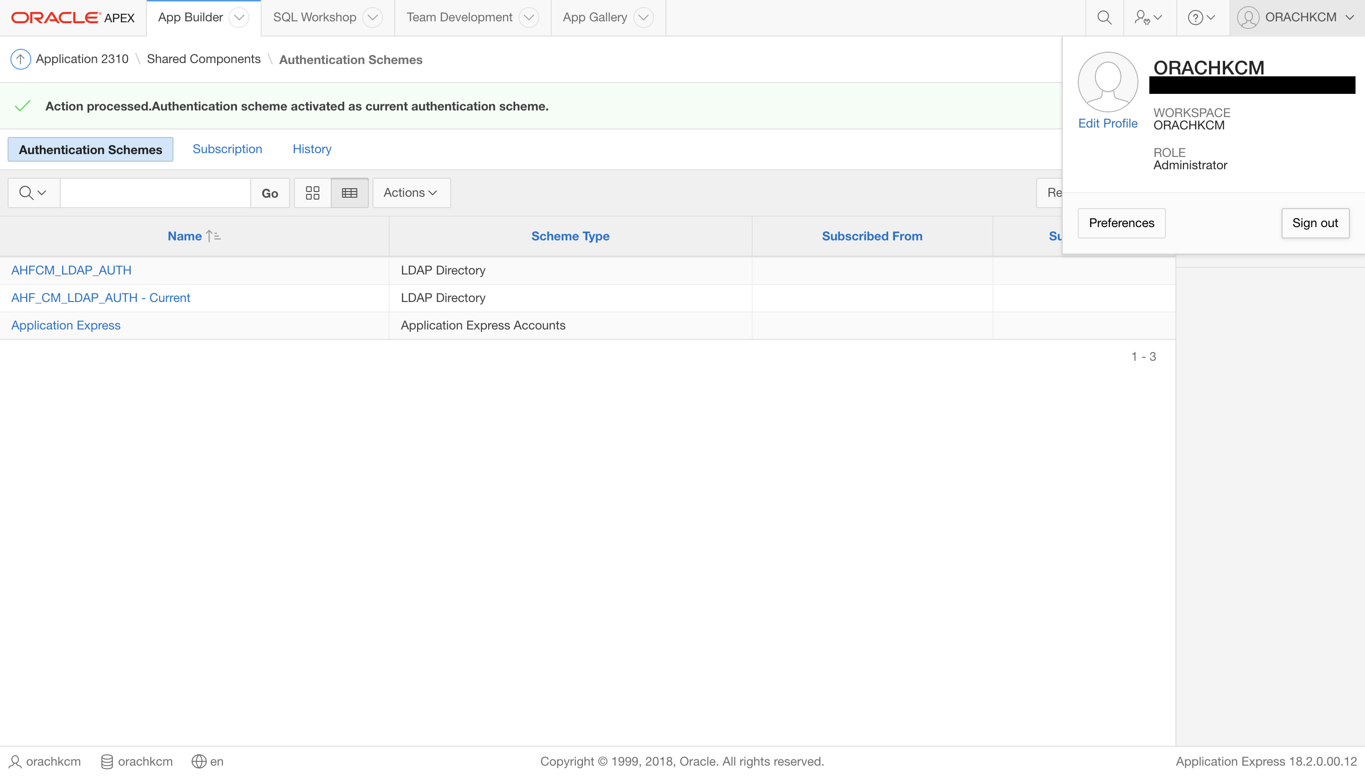1365x777 pixels.
Task: Open the Actions dropdown menu
Action: (411, 192)
